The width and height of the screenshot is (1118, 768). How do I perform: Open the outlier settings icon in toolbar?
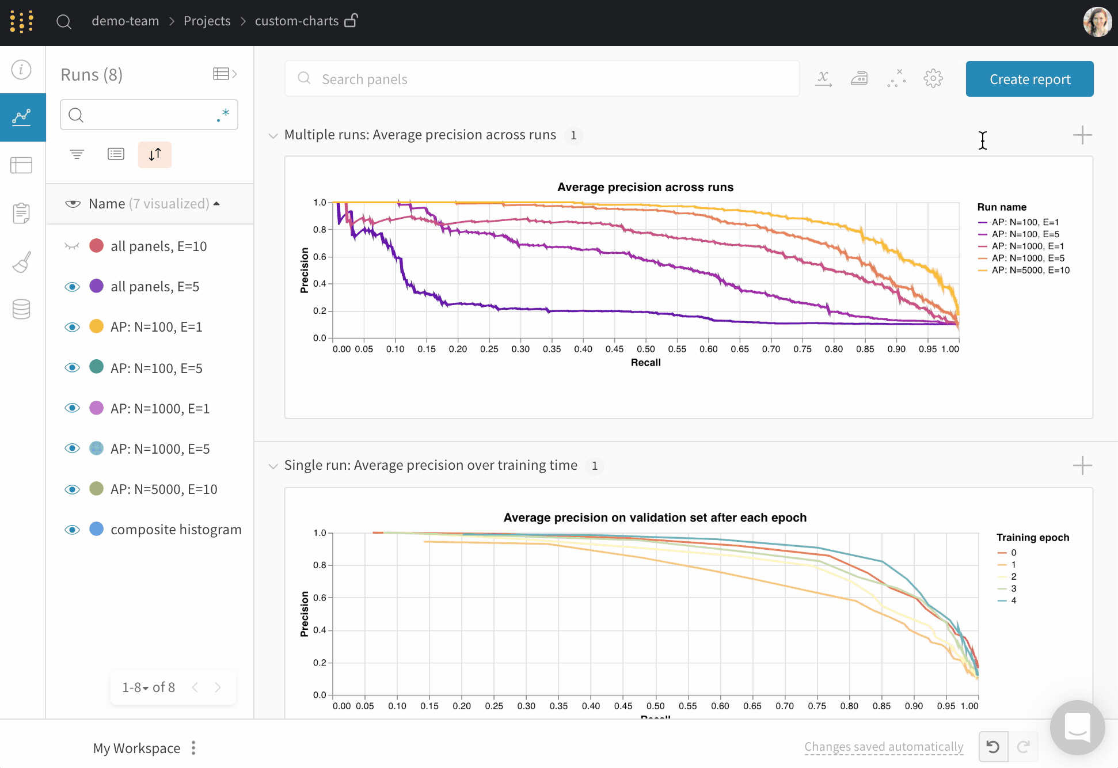tap(896, 78)
